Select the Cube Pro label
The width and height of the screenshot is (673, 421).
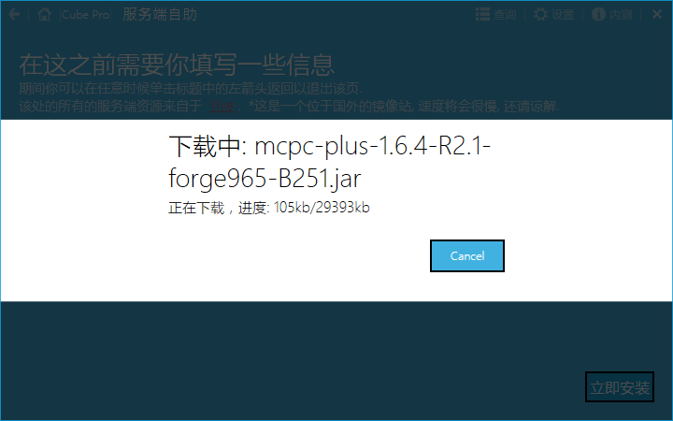(x=85, y=15)
